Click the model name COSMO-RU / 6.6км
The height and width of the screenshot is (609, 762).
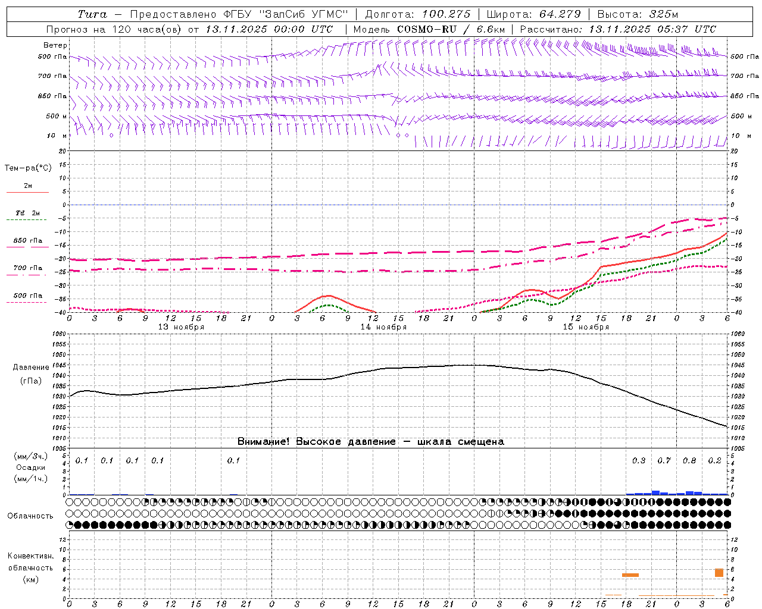[x=451, y=29]
